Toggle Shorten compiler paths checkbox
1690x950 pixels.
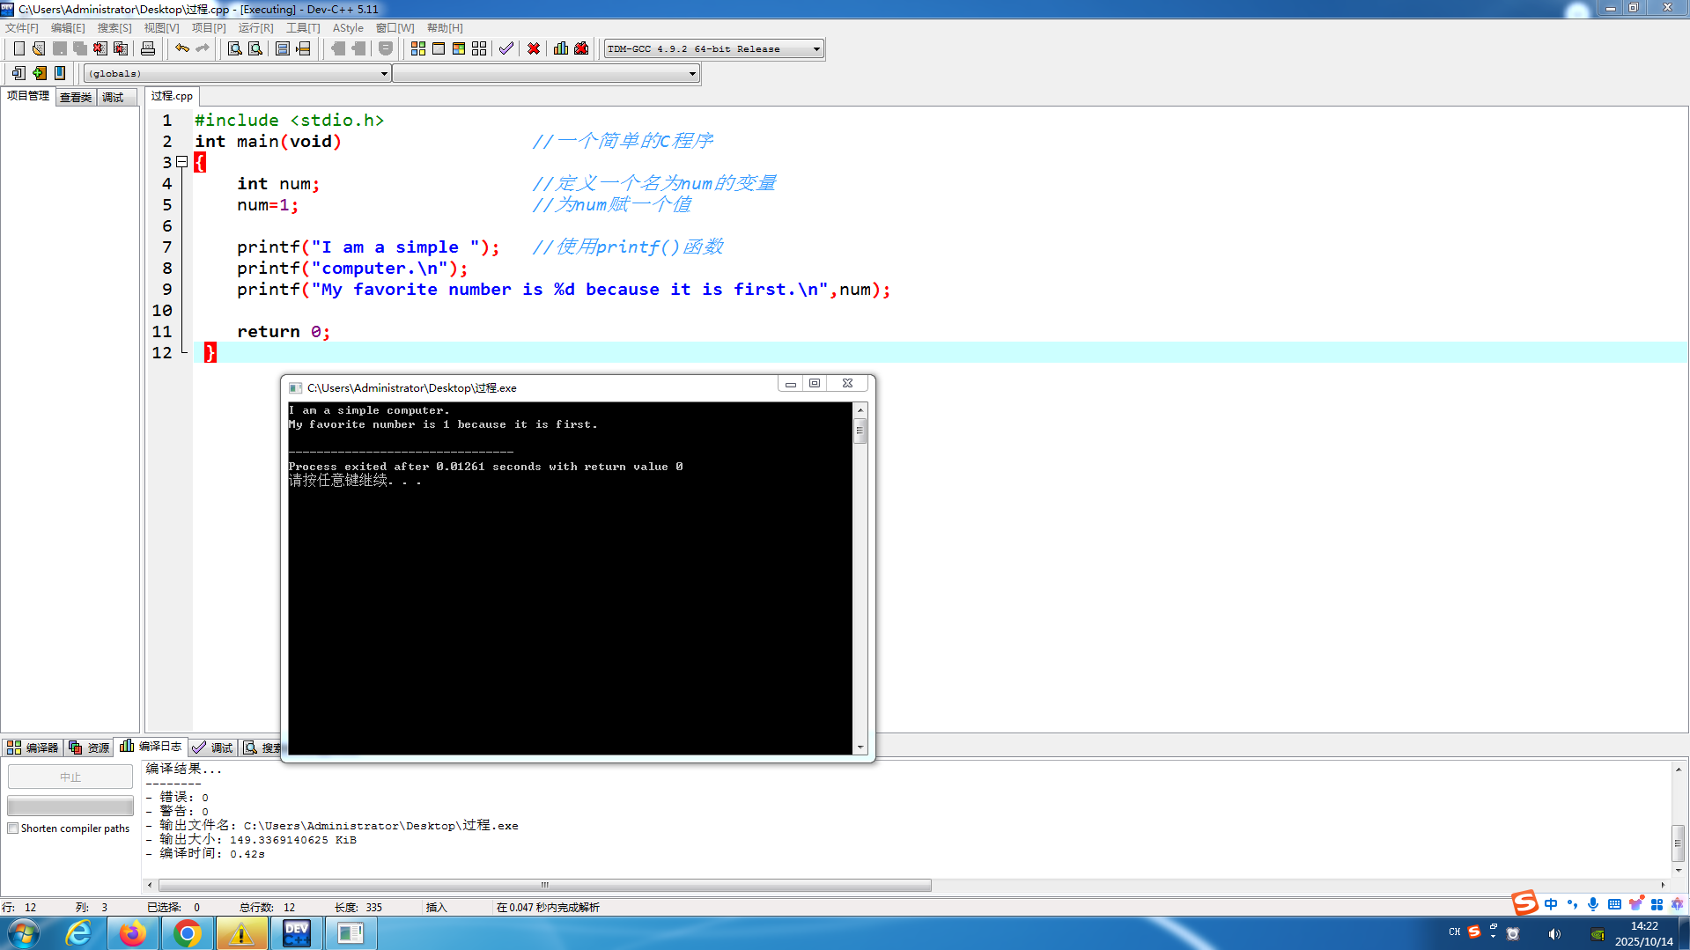tap(13, 828)
